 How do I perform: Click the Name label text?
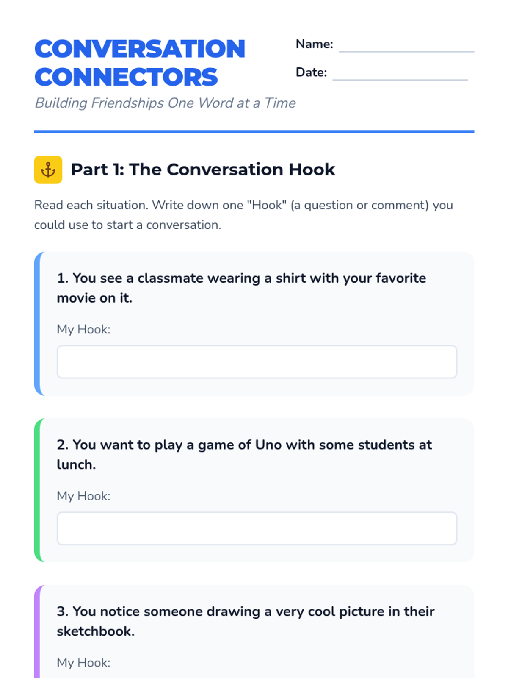pos(314,44)
